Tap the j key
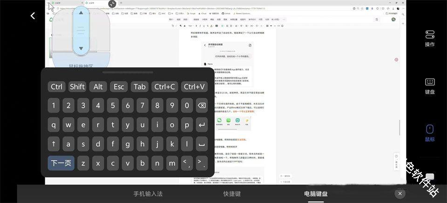This screenshot has width=447, height=203. point(157,144)
